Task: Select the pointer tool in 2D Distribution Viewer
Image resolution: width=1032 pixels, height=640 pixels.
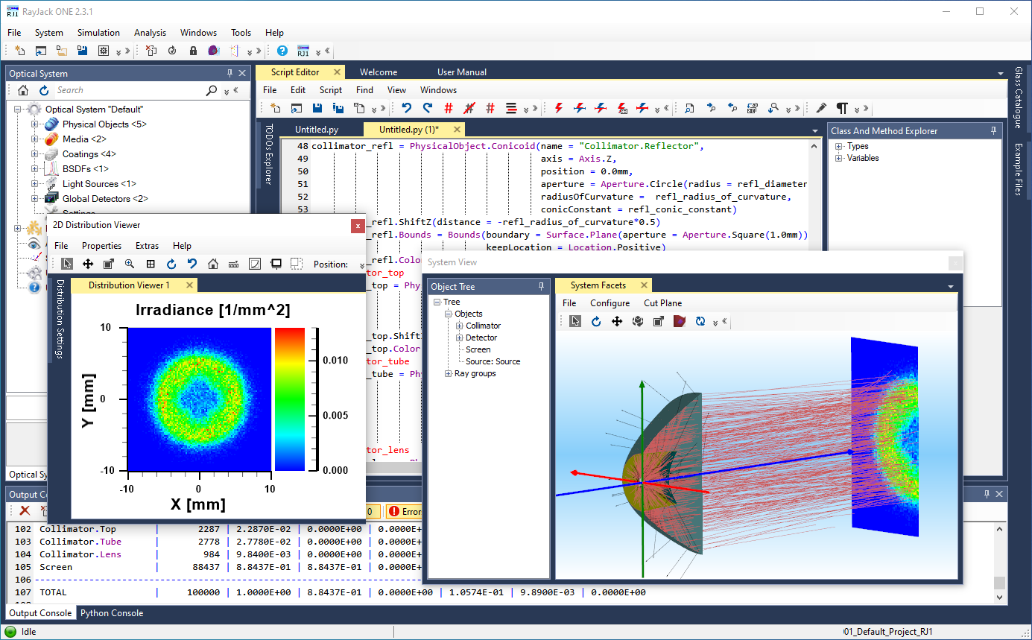Action: point(67,264)
